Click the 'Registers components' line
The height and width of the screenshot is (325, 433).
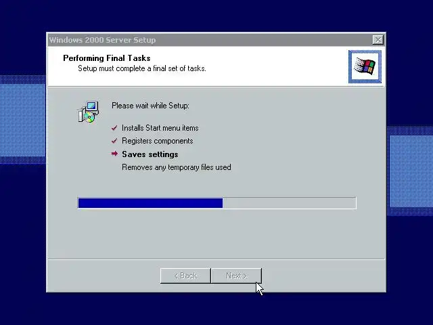tap(158, 141)
